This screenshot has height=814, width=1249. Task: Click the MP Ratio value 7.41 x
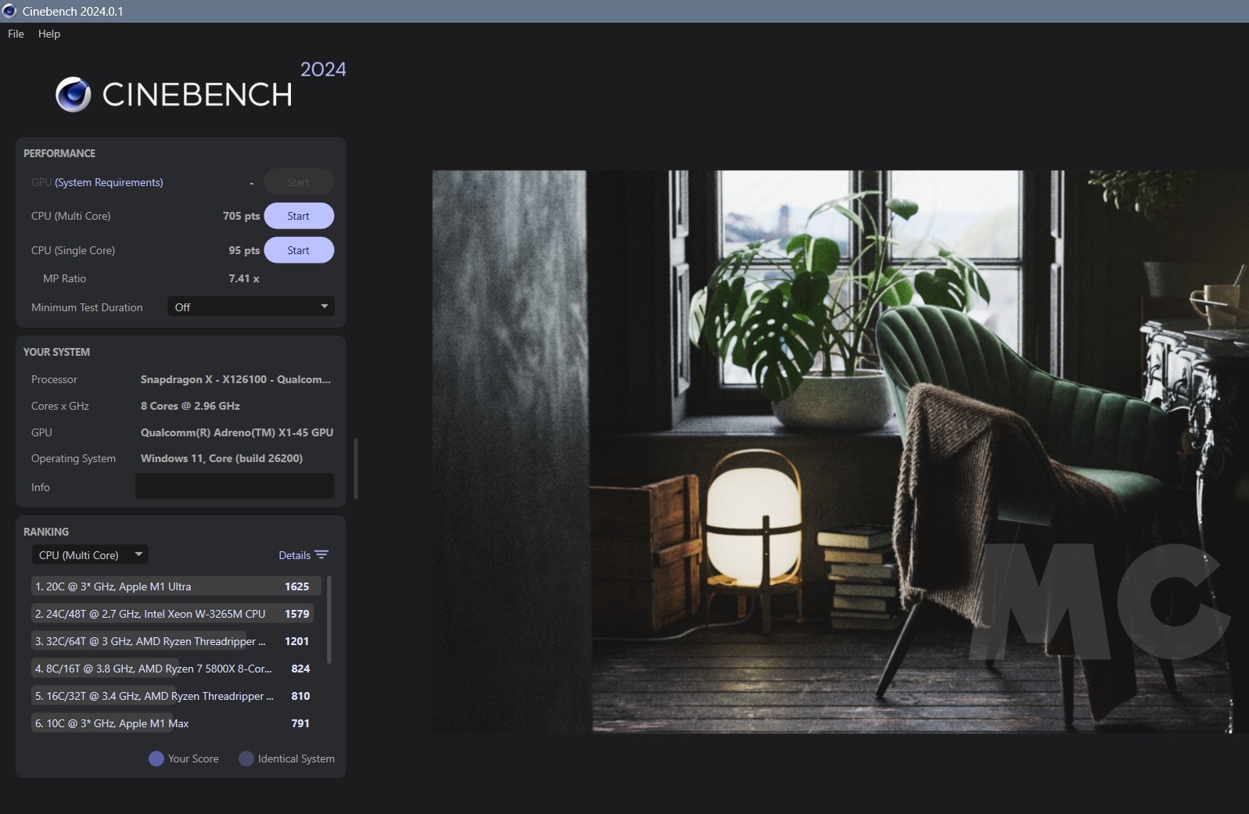coord(244,278)
